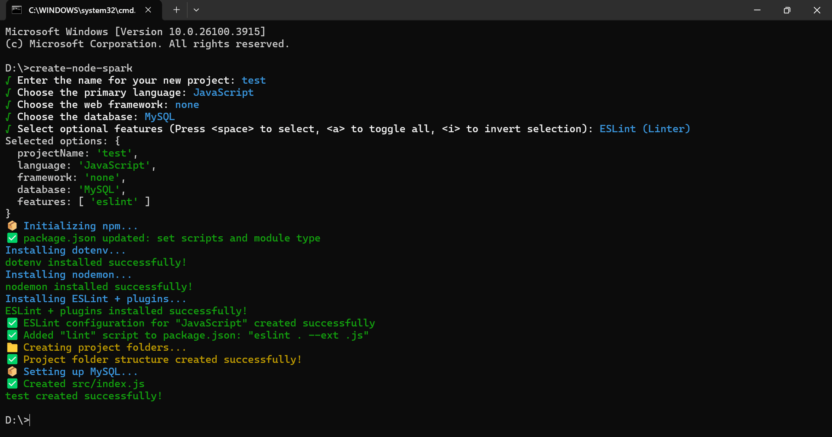Click the blue 'ESLint (Linter)' selection text

644,129
